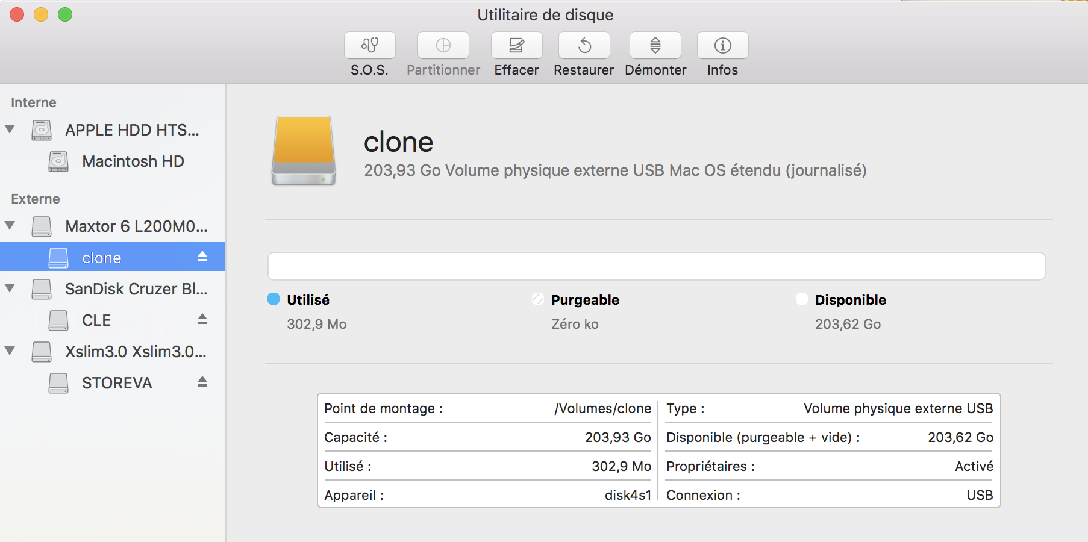Select the CLE volume in sidebar
Viewport: 1088px width, 542px height.
[x=96, y=320]
